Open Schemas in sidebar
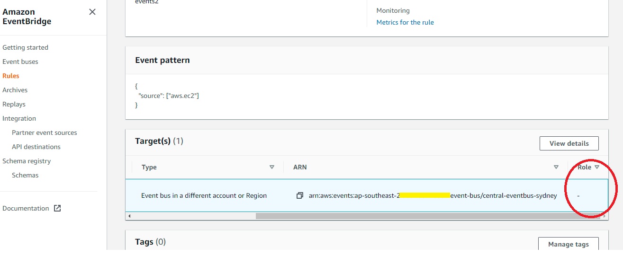Viewport: 623px width, 256px height. pyautogui.click(x=25, y=175)
